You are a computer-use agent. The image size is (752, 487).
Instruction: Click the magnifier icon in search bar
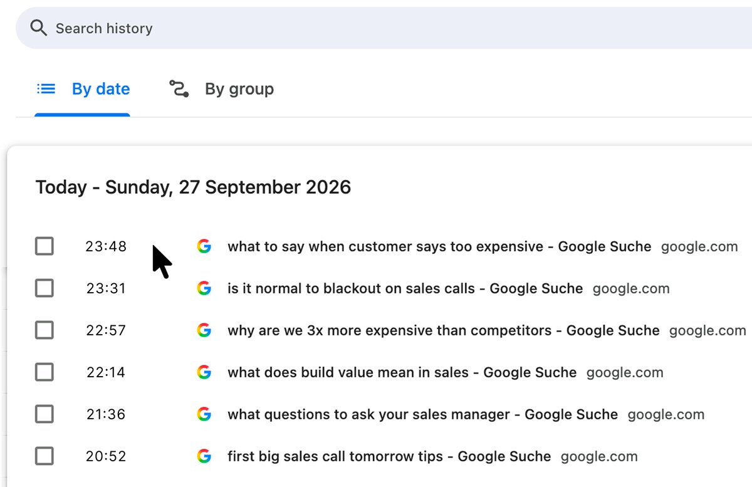point(38,28)
